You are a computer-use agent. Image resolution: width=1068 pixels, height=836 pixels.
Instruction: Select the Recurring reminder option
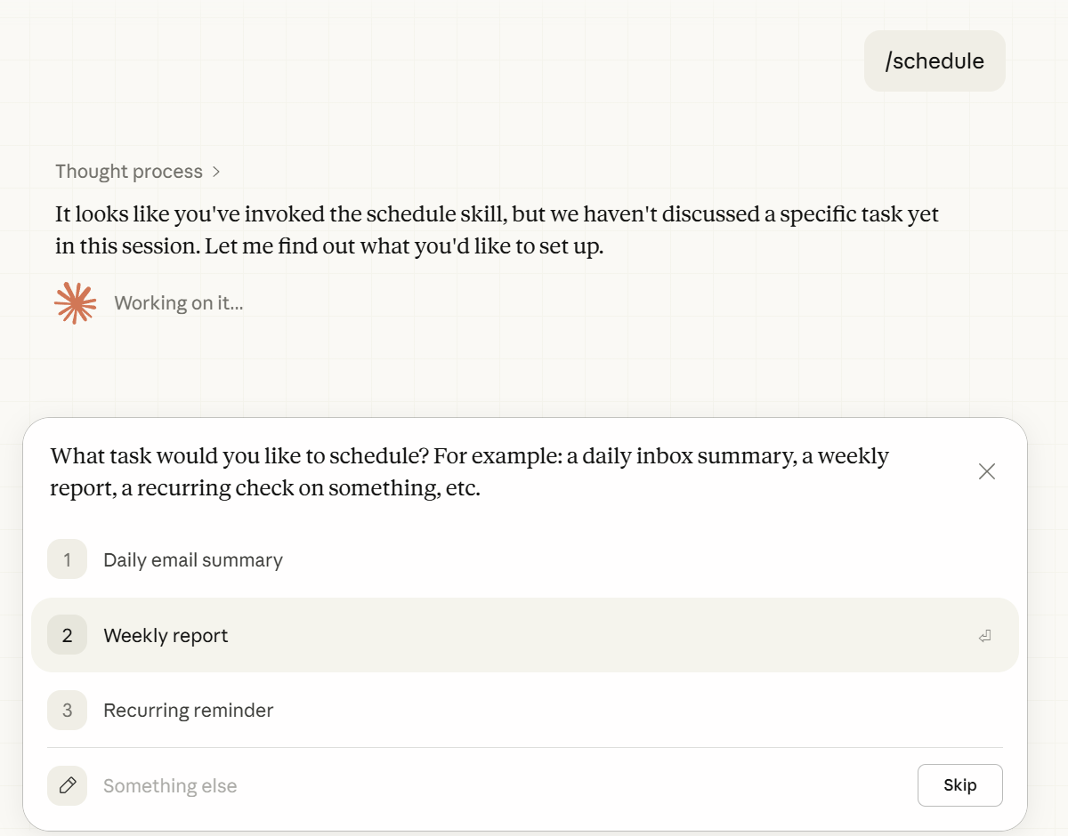(188, 710)
